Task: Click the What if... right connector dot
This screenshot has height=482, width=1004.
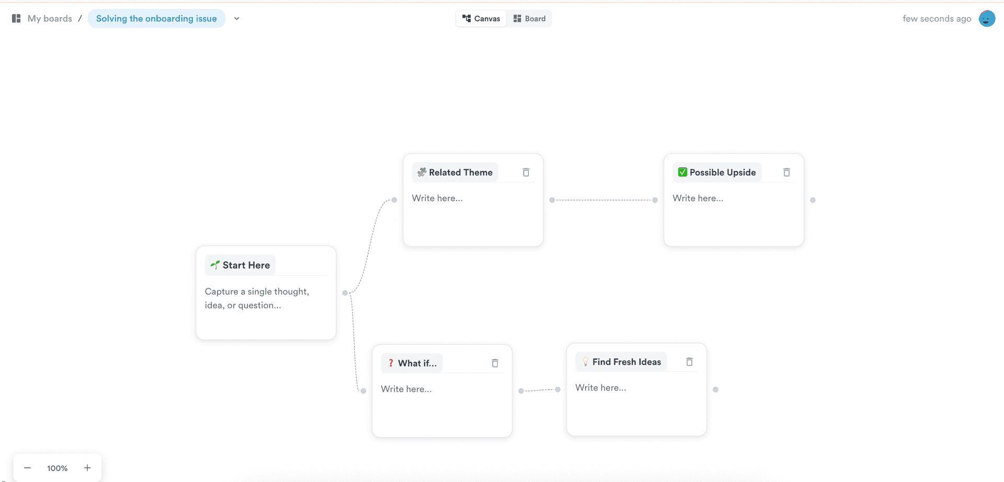Action: tap(521, 391)
